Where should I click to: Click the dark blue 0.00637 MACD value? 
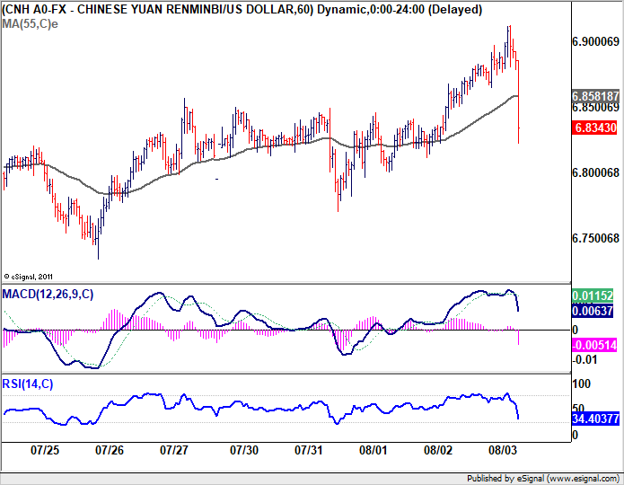pos(593,311)
